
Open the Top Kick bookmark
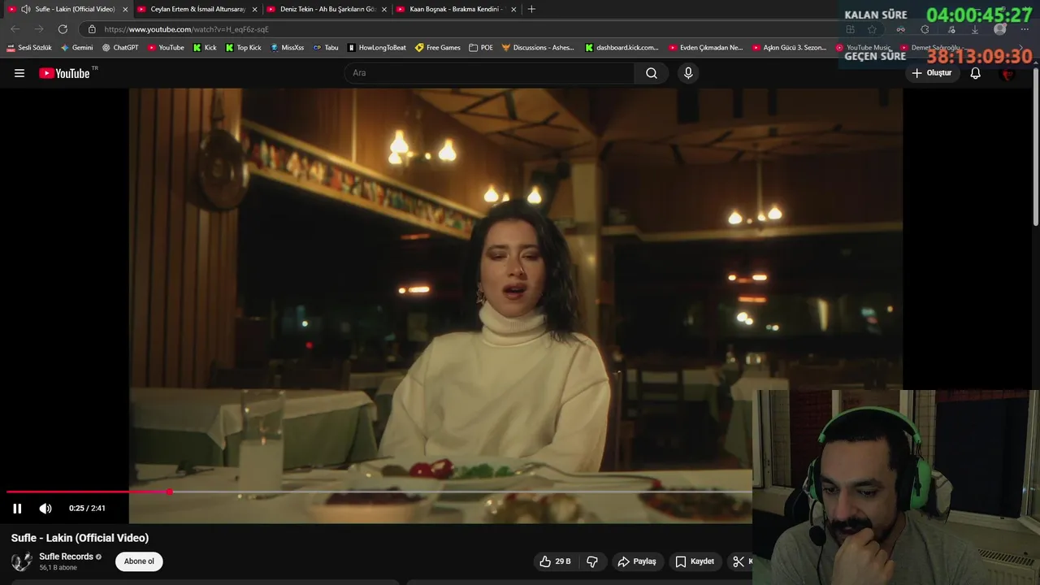coord(244,48)
